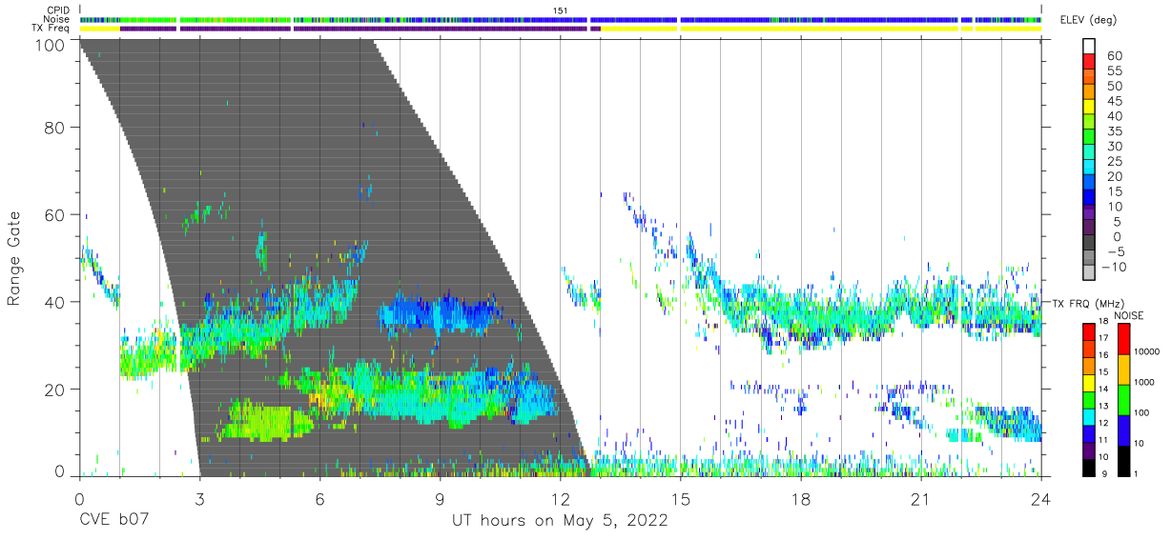
Task: Click the black bottom TX FRQ bar segment
Action: pyautogui.click(x=1088, y=466)
